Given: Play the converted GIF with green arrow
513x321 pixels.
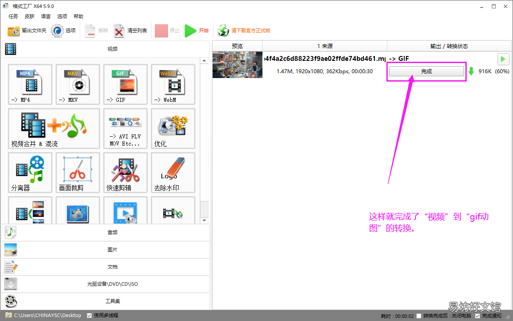Looking at the screenshot, I should (x=503, y=59).
